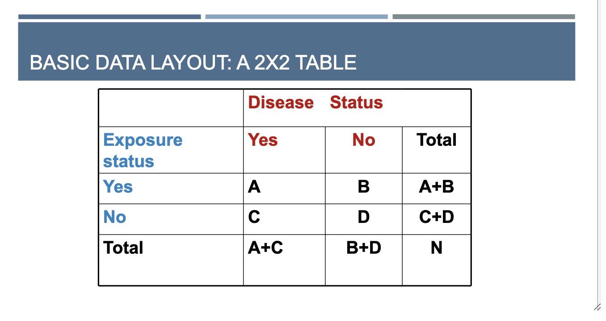The height and width of the screenshot is (321, 606).
Task: Click the gray accent bar above the title
Action: point(484,17)
